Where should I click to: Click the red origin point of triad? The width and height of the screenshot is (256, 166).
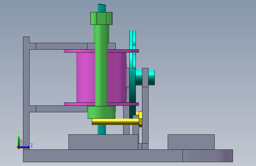coord(18,147)
